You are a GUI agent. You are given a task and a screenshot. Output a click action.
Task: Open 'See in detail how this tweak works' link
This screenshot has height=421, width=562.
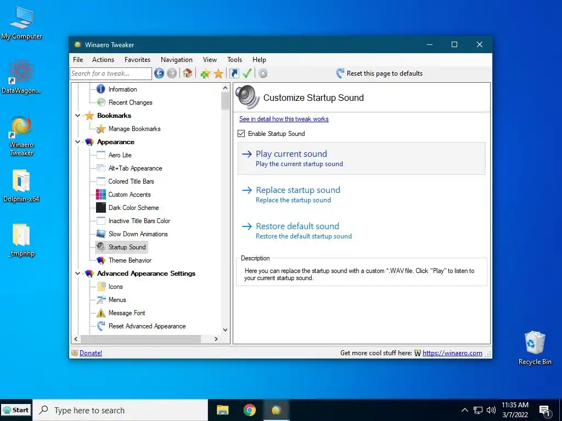coord(284,119)
